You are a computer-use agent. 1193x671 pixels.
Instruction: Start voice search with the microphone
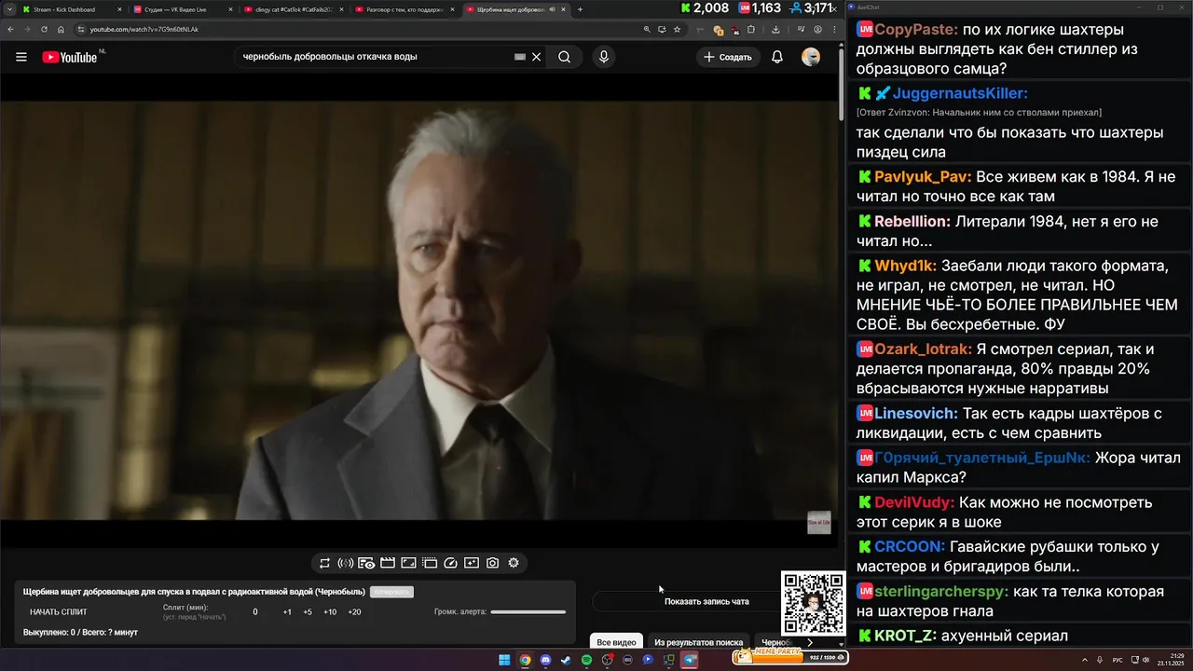[x=604, y=57]
